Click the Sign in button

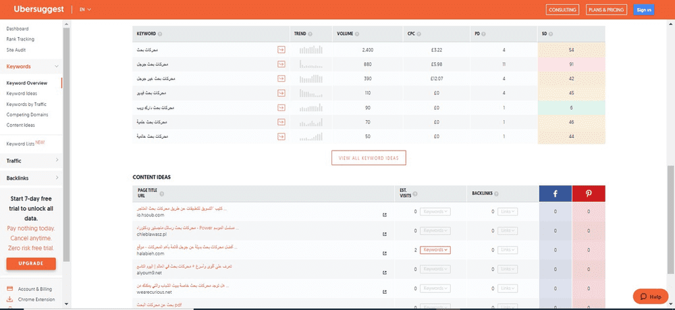(643, 9)
